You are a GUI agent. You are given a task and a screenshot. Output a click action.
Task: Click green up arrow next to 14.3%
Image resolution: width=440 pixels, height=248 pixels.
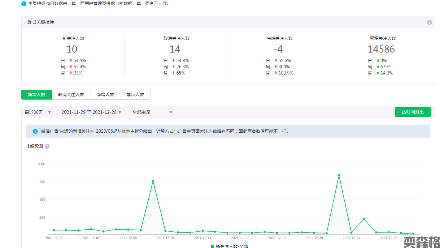pos(378,73)
